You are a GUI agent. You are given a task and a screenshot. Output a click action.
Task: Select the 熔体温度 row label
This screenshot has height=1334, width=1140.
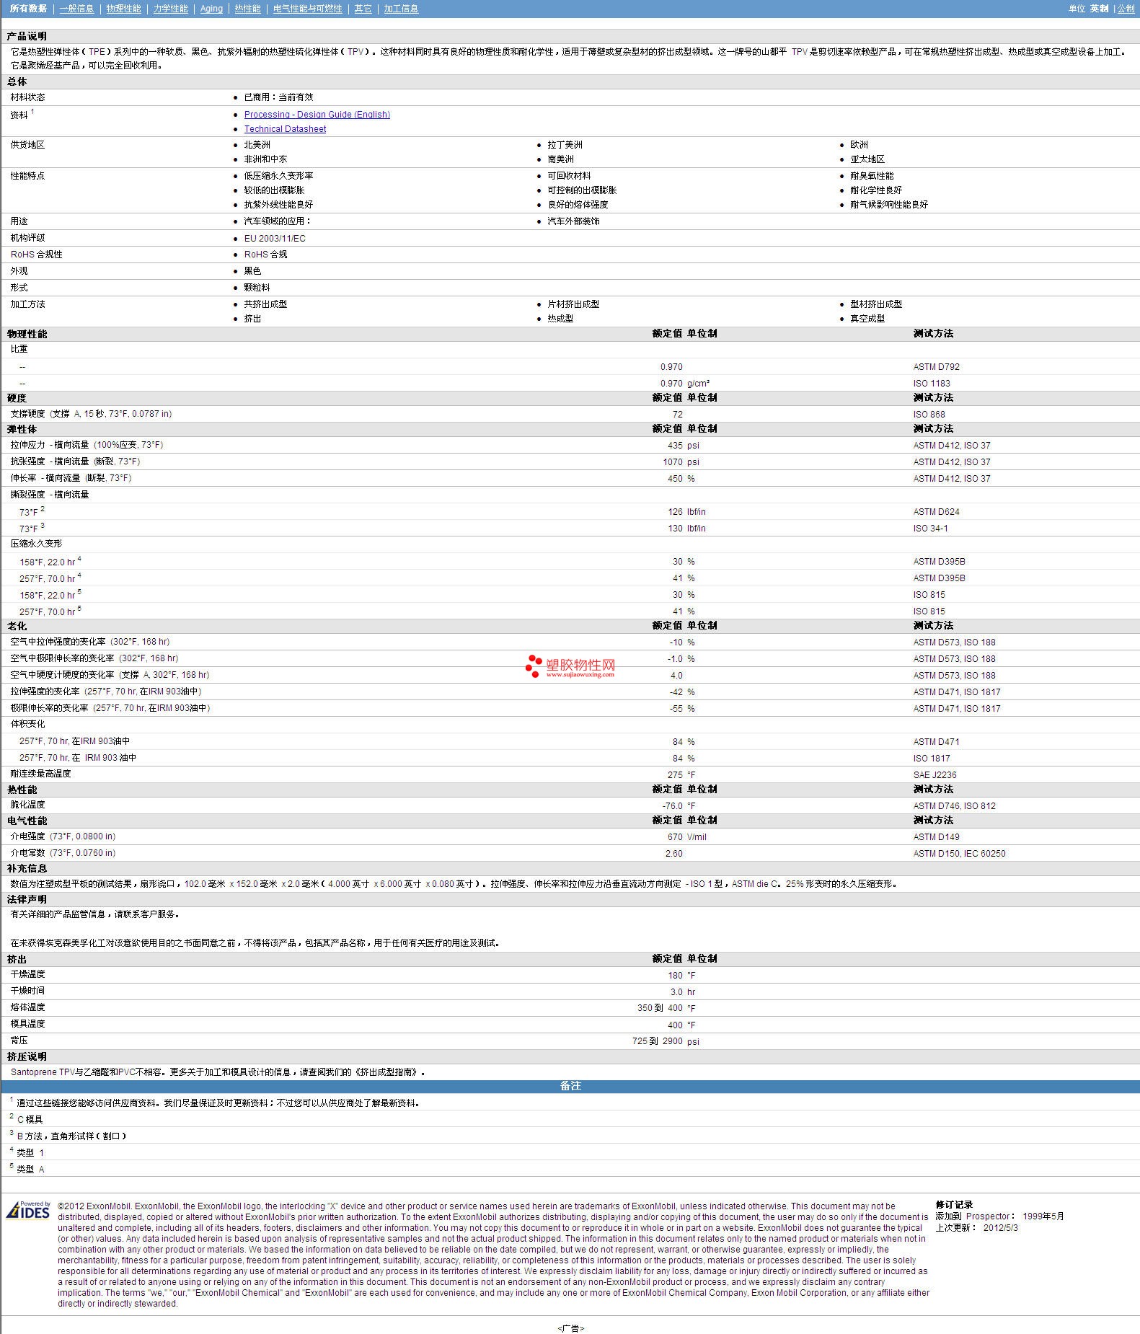tap(27, 1007)
